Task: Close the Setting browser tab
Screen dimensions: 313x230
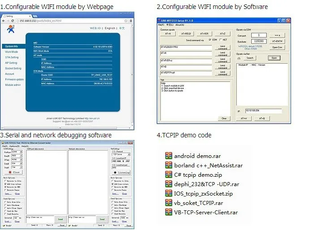Action: (x=30, y=16)
